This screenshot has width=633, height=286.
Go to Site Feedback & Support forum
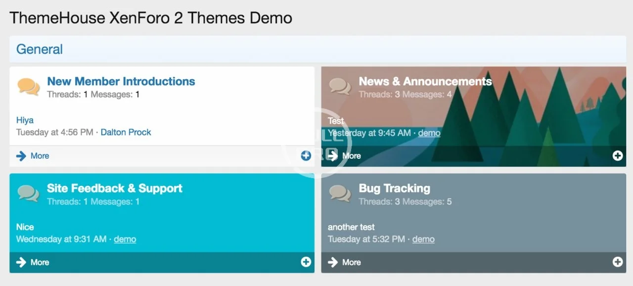coord(115,189)
